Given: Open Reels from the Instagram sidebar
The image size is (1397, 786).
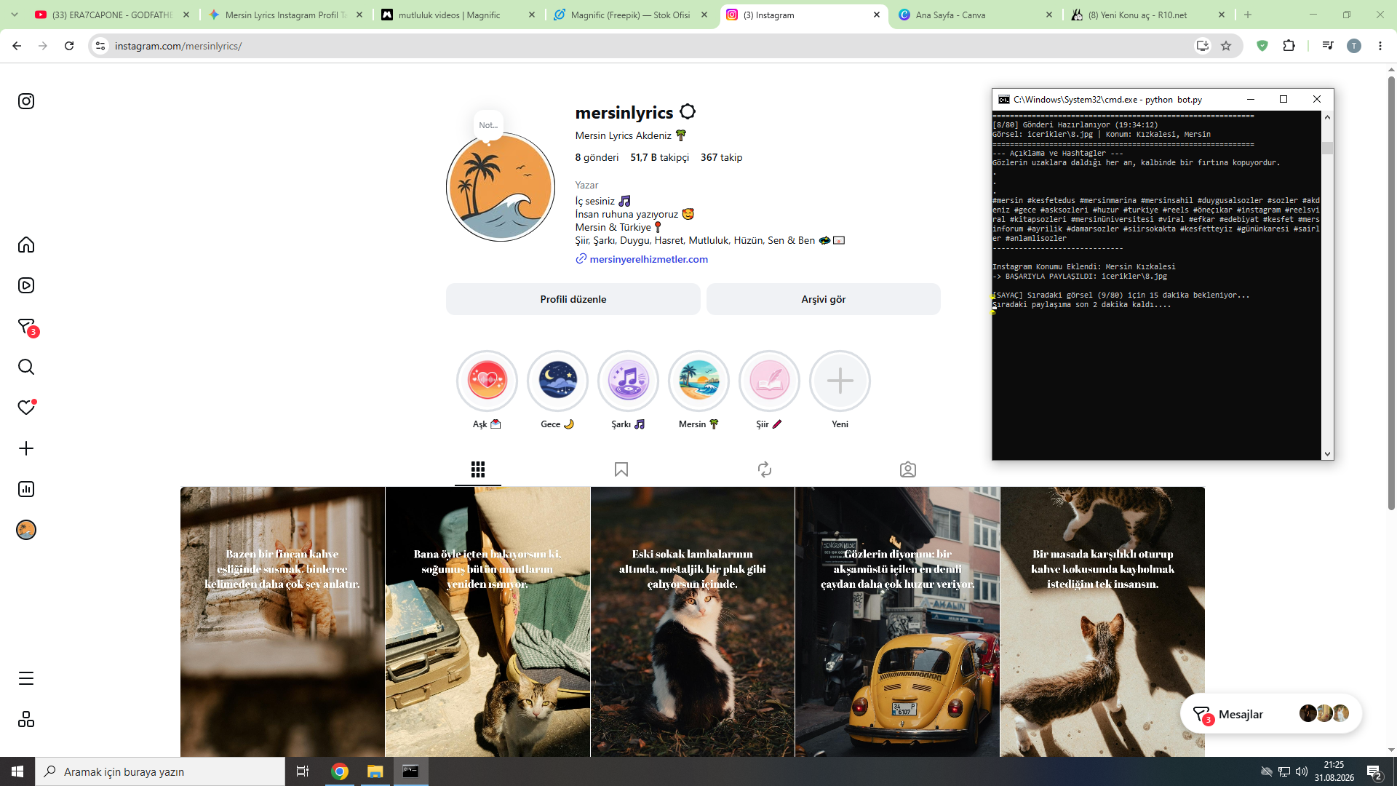Looking at the screenshot, I should [x=26, y=285].
